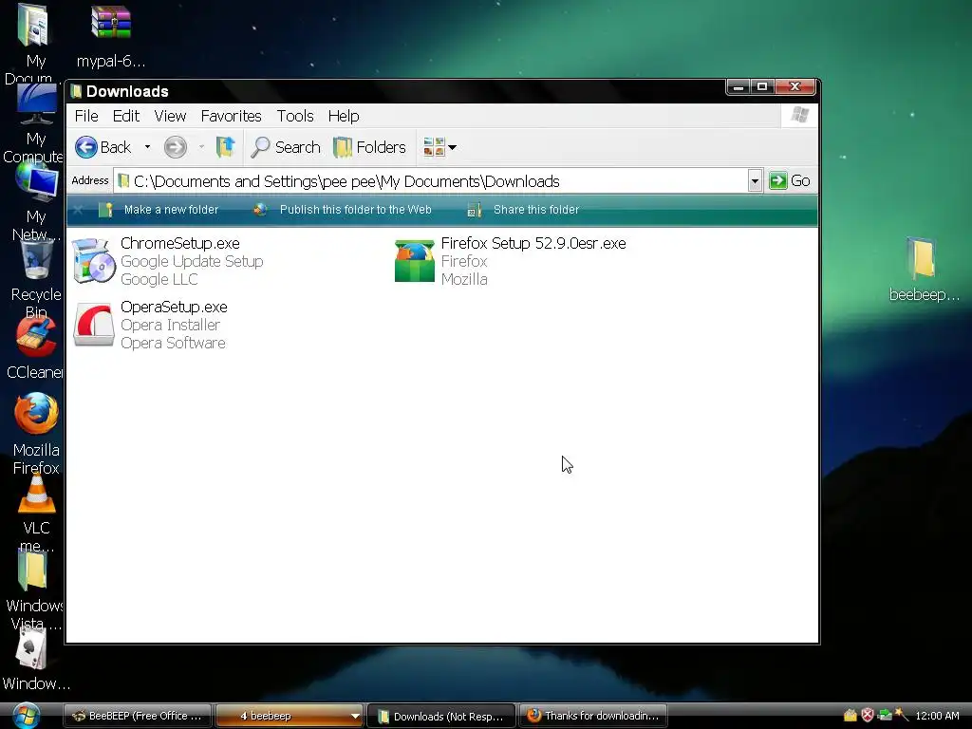Click the system clock showing 12:00 AM
The height and width of the screenshot is (729, 972).
pos(937,716)
